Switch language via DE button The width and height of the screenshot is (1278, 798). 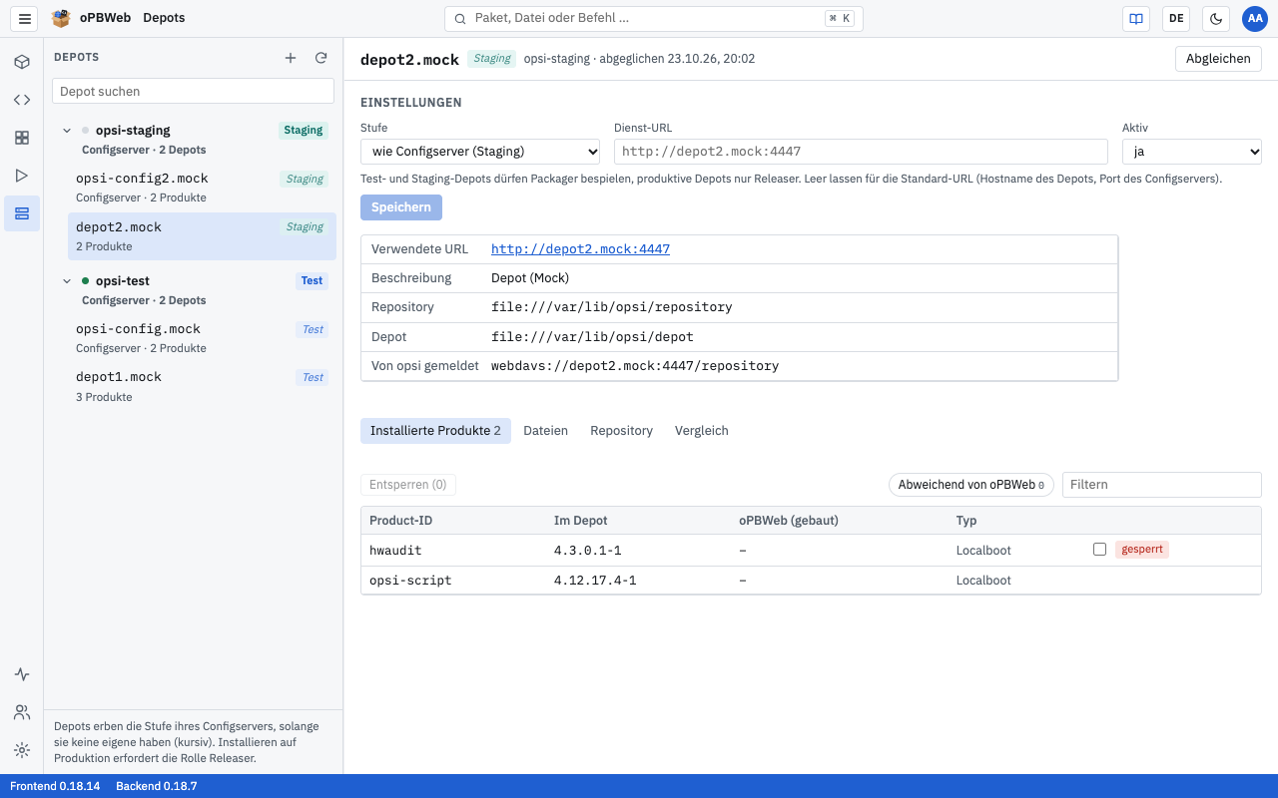[x=1176, y=18]
